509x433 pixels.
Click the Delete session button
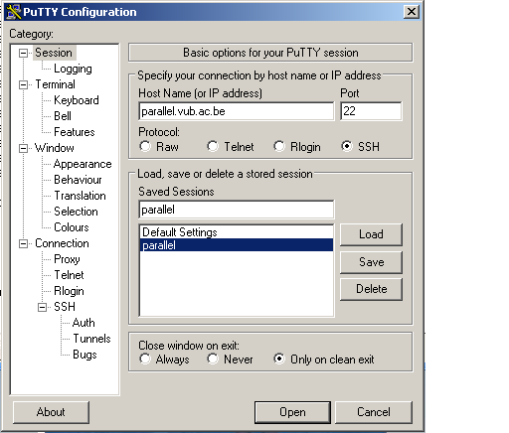[x=371, y=289]
